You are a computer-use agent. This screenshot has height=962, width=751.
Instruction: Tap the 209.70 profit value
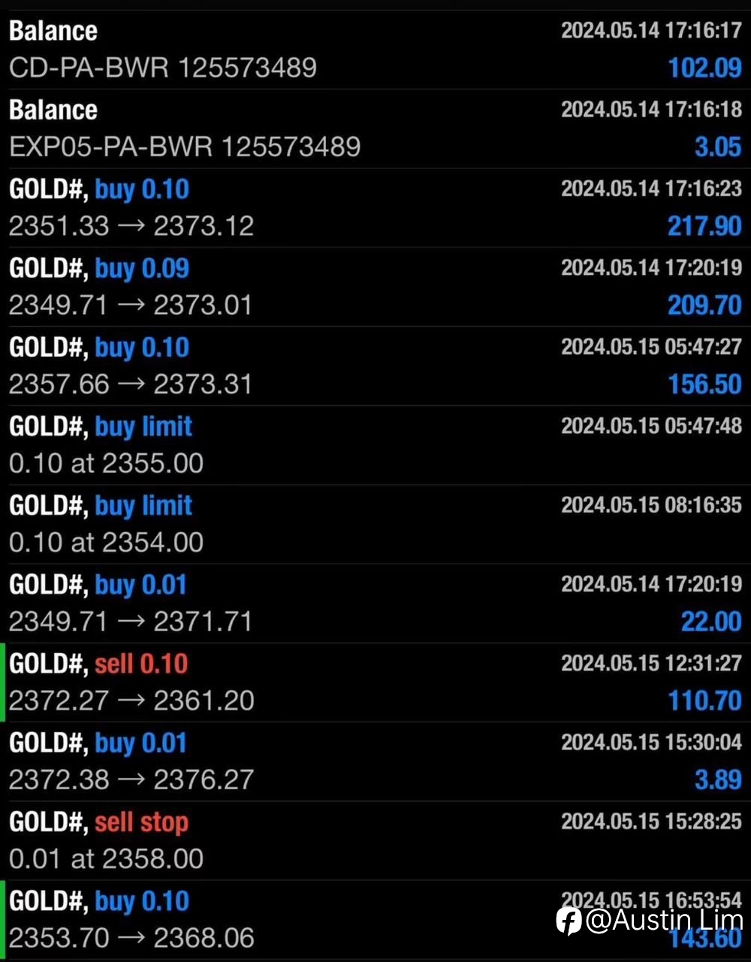[704, 305]
